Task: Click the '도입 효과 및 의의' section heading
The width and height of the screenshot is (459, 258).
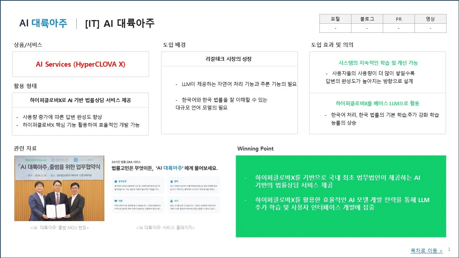Action: (x=332, y=45)
